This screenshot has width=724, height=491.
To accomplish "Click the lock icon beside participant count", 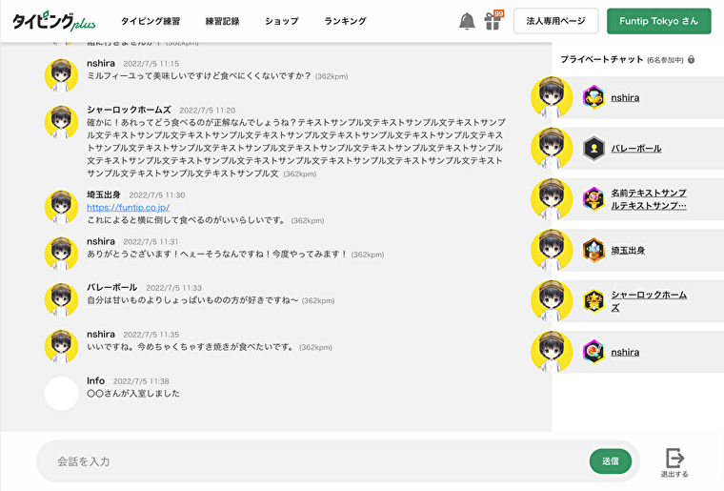I will (x=691, y=59).
